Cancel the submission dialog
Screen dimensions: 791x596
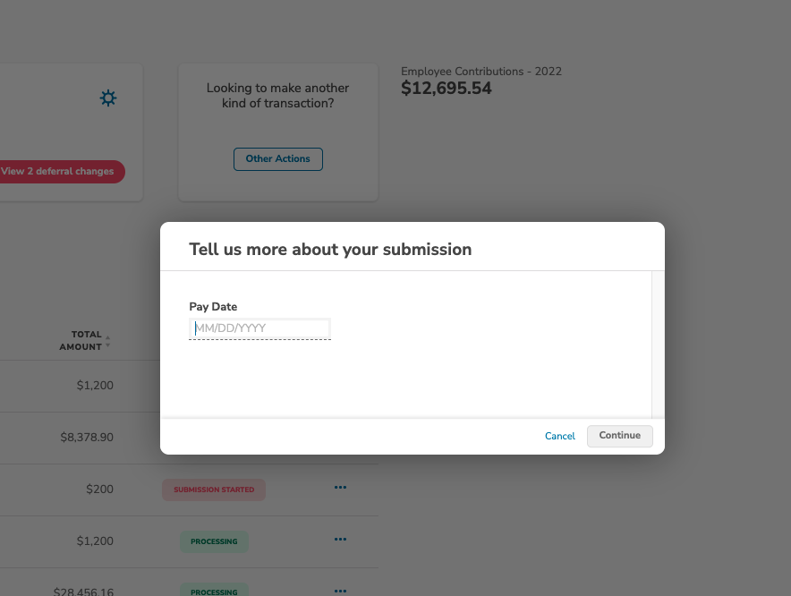pos(559,436)
